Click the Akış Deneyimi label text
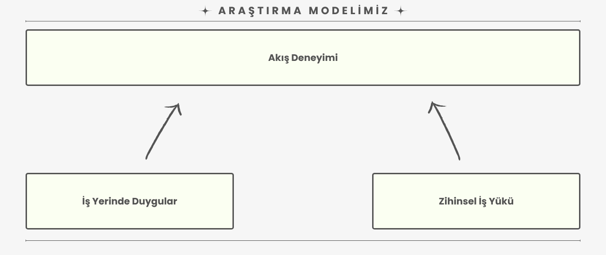This screenshot has height=255, width=606. pos(303,58)
